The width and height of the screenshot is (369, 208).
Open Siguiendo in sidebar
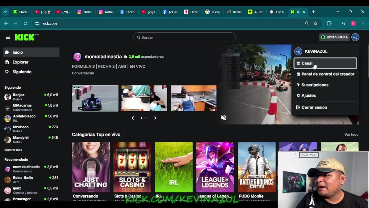tap(31, 72)
